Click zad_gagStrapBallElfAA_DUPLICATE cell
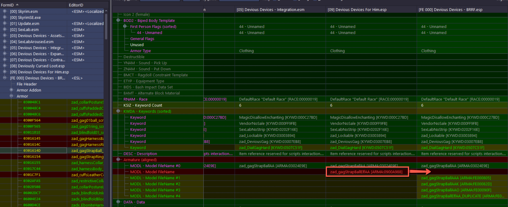Viewport: 508px width, 207px height. tap(462, 196)
